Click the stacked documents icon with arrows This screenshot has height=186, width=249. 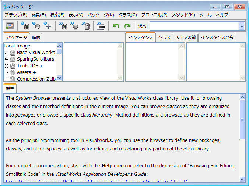coord(86,26)
